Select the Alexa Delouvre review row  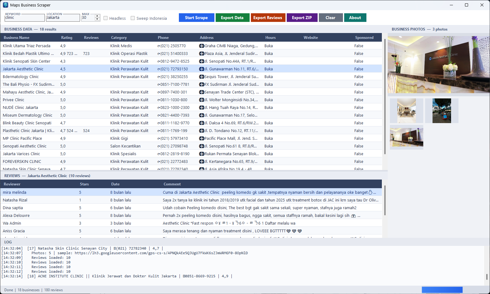pos(191,215)
